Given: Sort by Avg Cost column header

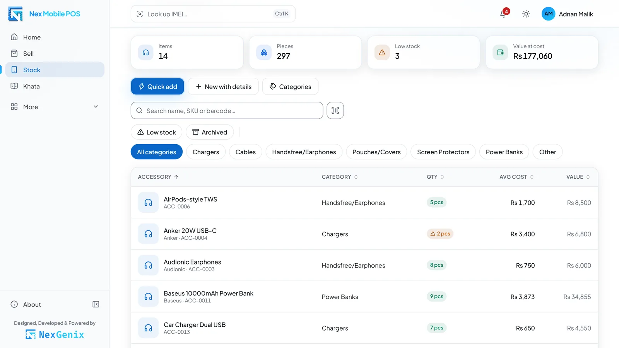Looking at the screenshot, I should 516,177.
